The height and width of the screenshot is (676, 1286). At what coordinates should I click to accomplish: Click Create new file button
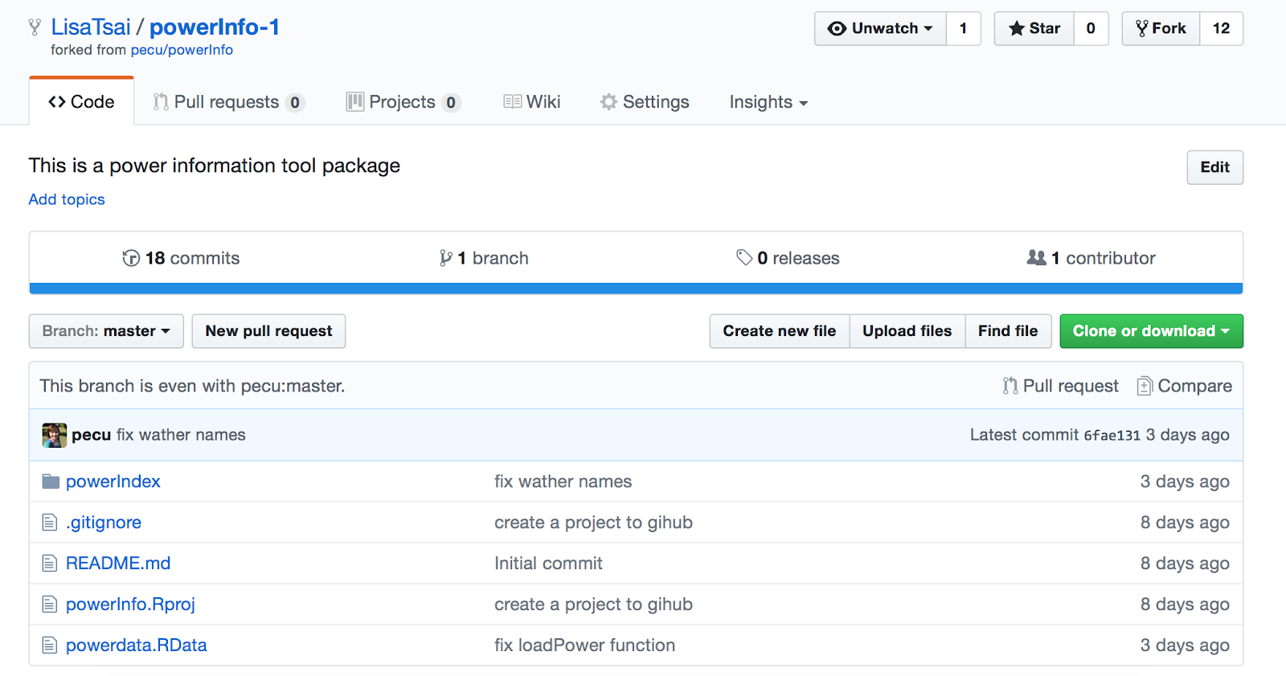pyautogui.click(x=779, y=331)
